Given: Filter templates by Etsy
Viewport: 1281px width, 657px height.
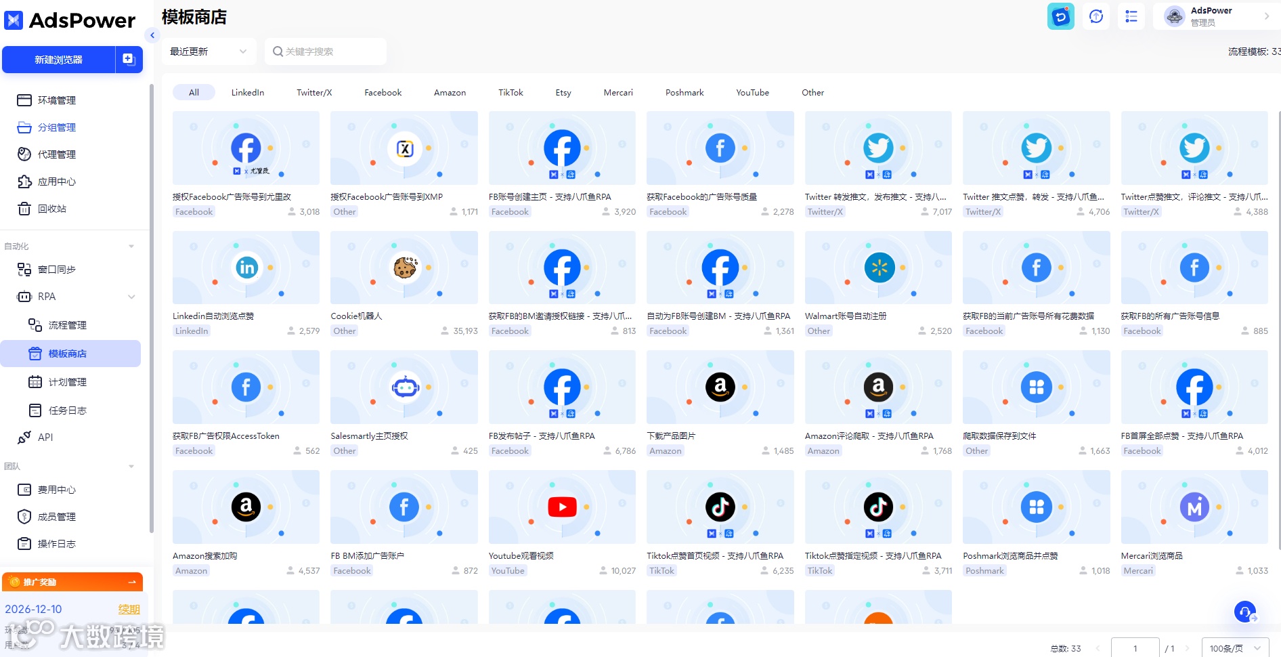Looking at the screenshot, I should click(x=563, y=93).
